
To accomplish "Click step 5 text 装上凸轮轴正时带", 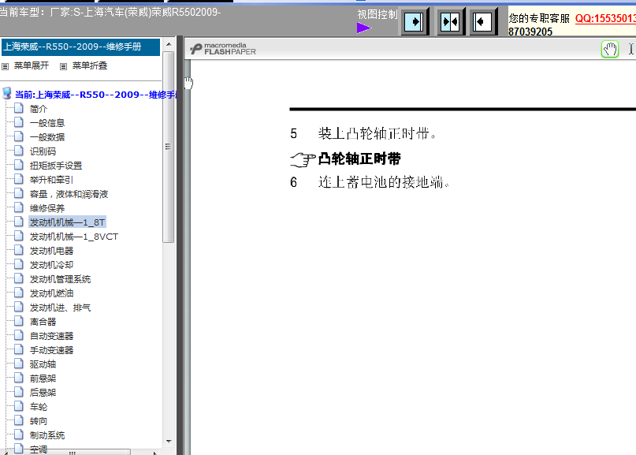I will point(378,133).
